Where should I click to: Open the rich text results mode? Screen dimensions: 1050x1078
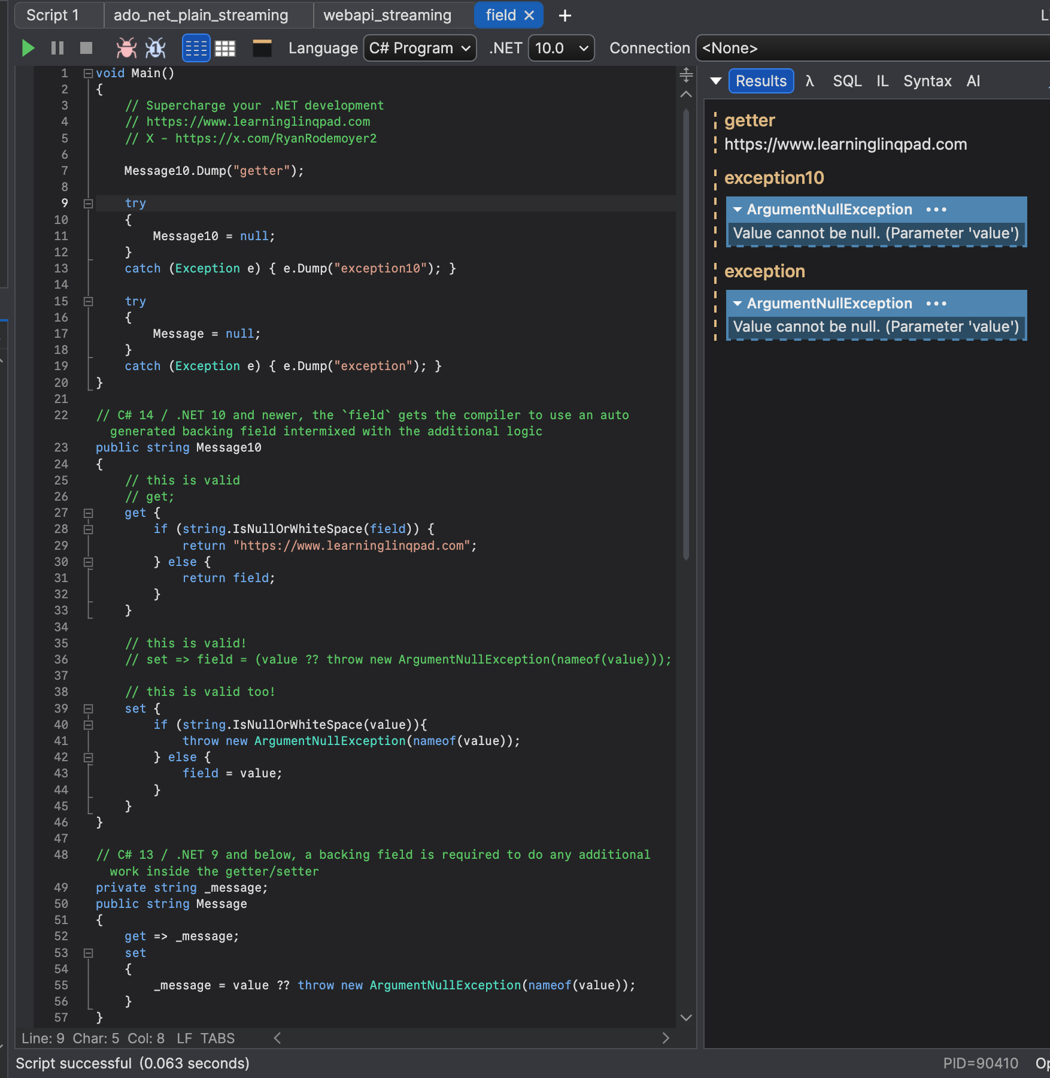click(195, 48)
